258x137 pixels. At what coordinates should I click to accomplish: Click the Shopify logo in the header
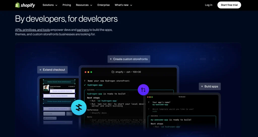coord(25,5)
